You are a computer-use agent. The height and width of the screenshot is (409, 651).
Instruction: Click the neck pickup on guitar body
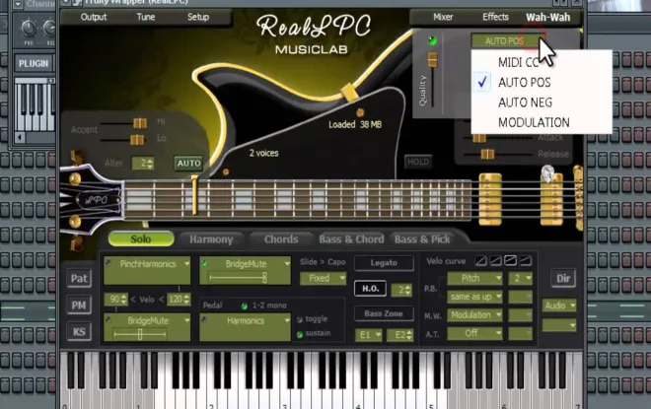tap(490, 199)
